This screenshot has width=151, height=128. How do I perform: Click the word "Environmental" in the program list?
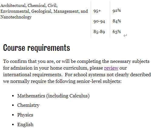coord(15,11)
